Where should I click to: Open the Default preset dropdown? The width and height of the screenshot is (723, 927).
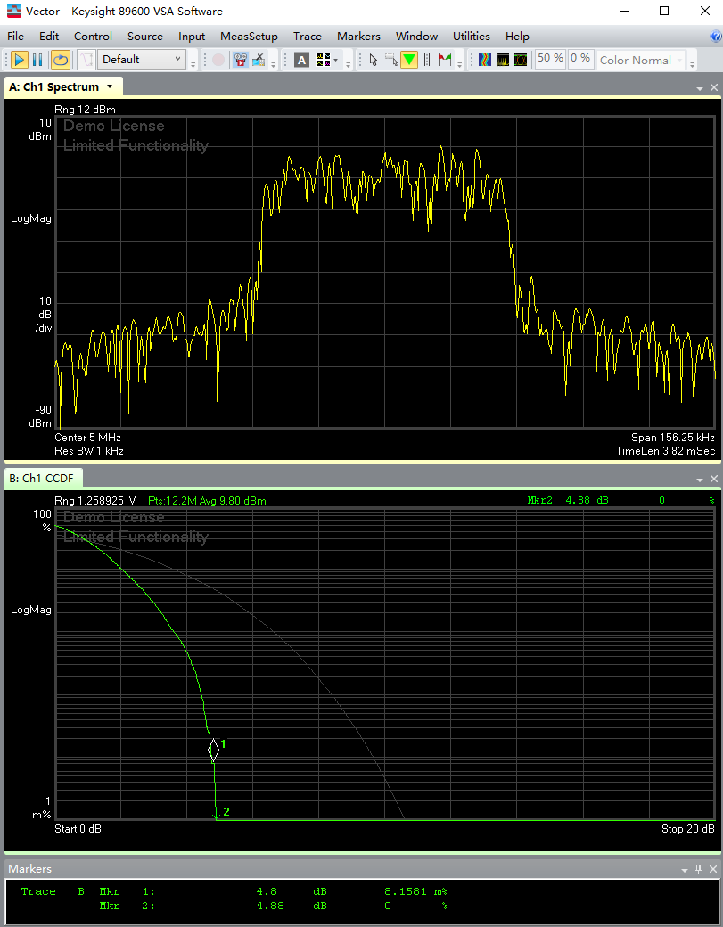[141, 59]
